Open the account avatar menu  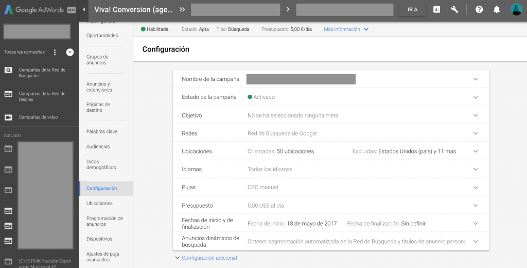point(516,9)
